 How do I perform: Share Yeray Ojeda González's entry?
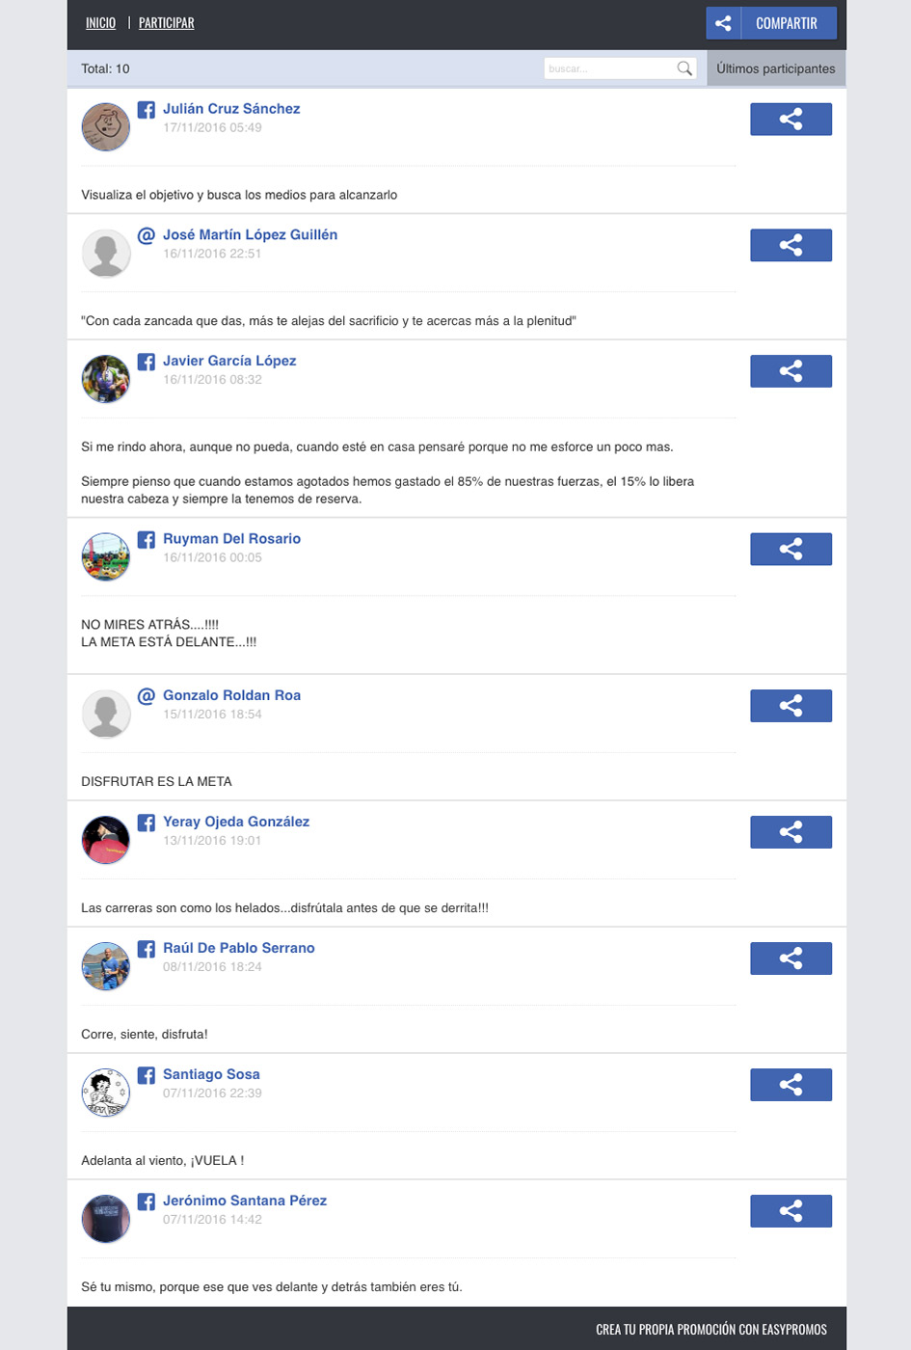(x=790, y=832)
